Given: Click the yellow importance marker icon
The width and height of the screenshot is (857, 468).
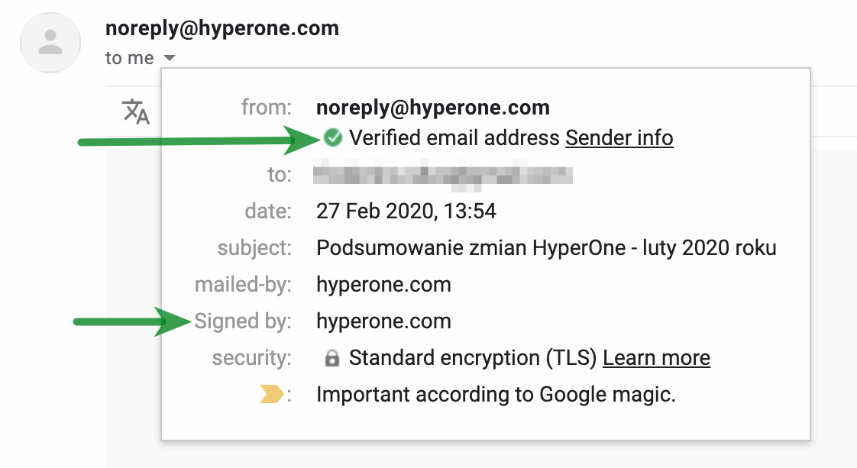Looking at the screenshot, I should coord(271,395).
